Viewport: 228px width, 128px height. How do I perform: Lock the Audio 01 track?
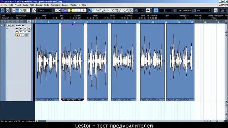tap(22, 35)
